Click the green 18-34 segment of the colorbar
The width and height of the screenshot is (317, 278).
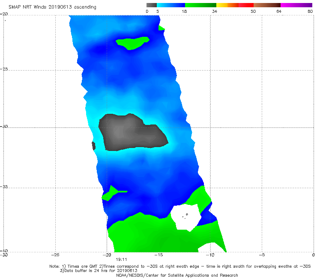click(x=200, y=5)
